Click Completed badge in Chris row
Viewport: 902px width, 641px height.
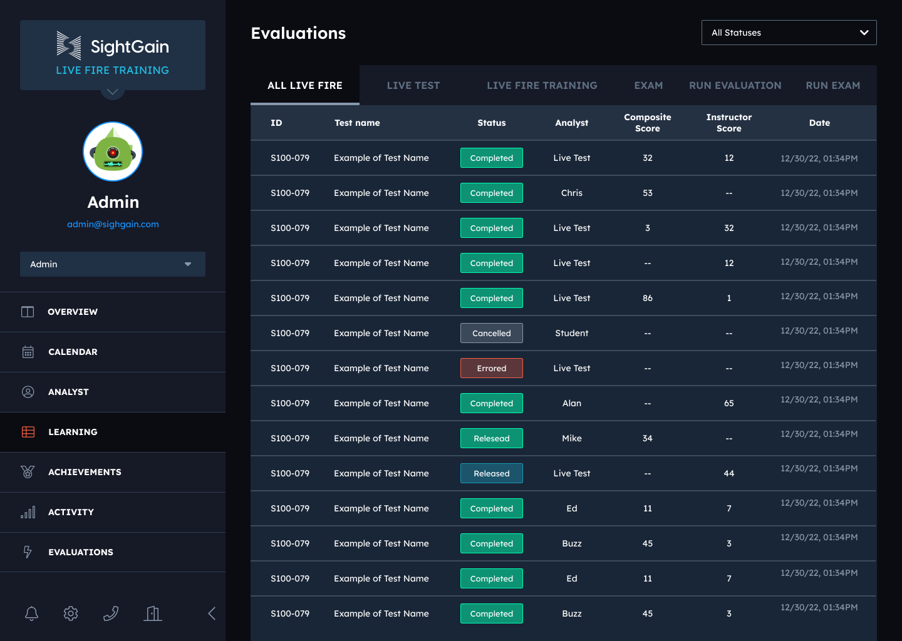pos(492,193)
